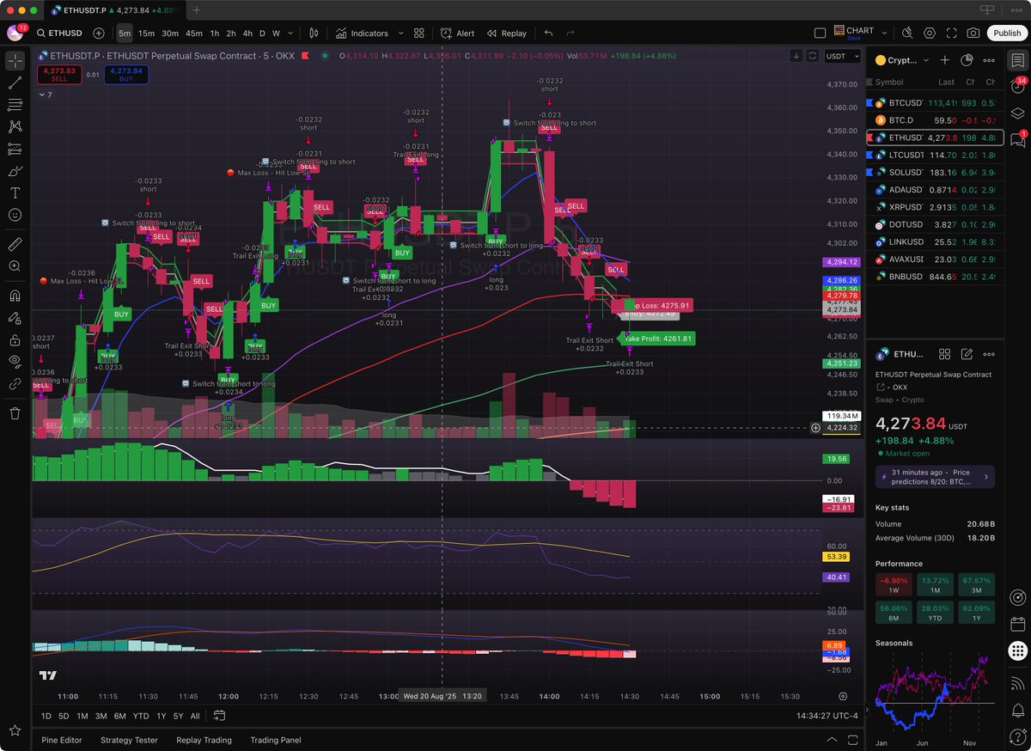Image resolution: width=1031 pixels, height=751 pixels.
Task: Open the Trading Panel tab
Action: (x=275, y=740)
